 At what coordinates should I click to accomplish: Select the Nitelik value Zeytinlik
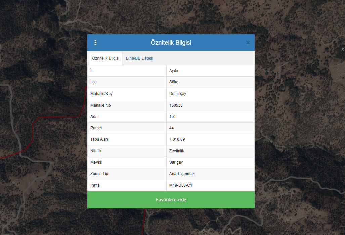tap(177, 151)
